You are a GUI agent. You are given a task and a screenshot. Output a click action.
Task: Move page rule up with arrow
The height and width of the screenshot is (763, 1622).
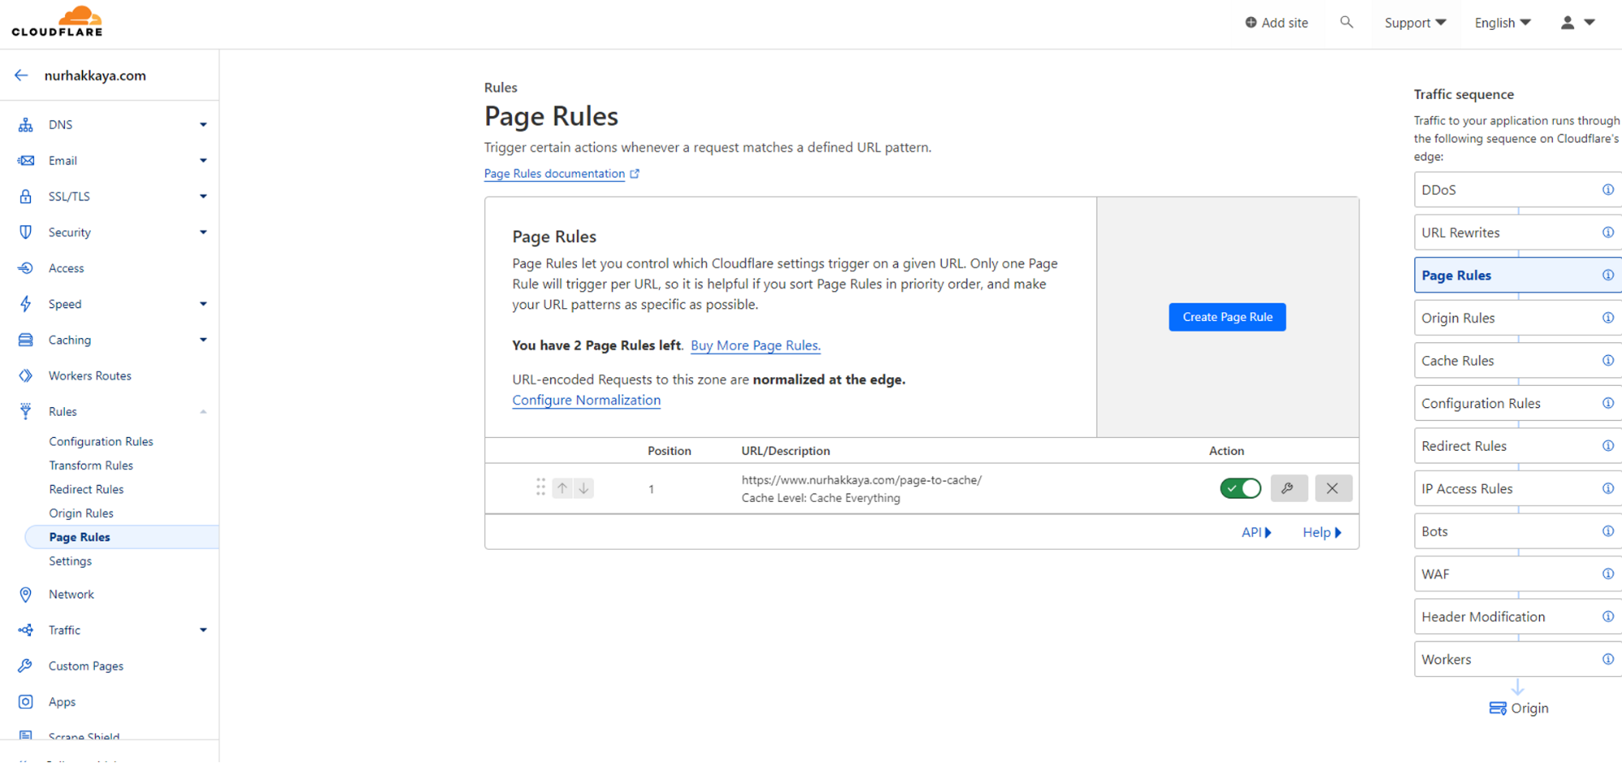tap(562, 488)
